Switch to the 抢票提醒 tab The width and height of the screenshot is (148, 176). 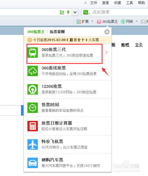[57, 32]
